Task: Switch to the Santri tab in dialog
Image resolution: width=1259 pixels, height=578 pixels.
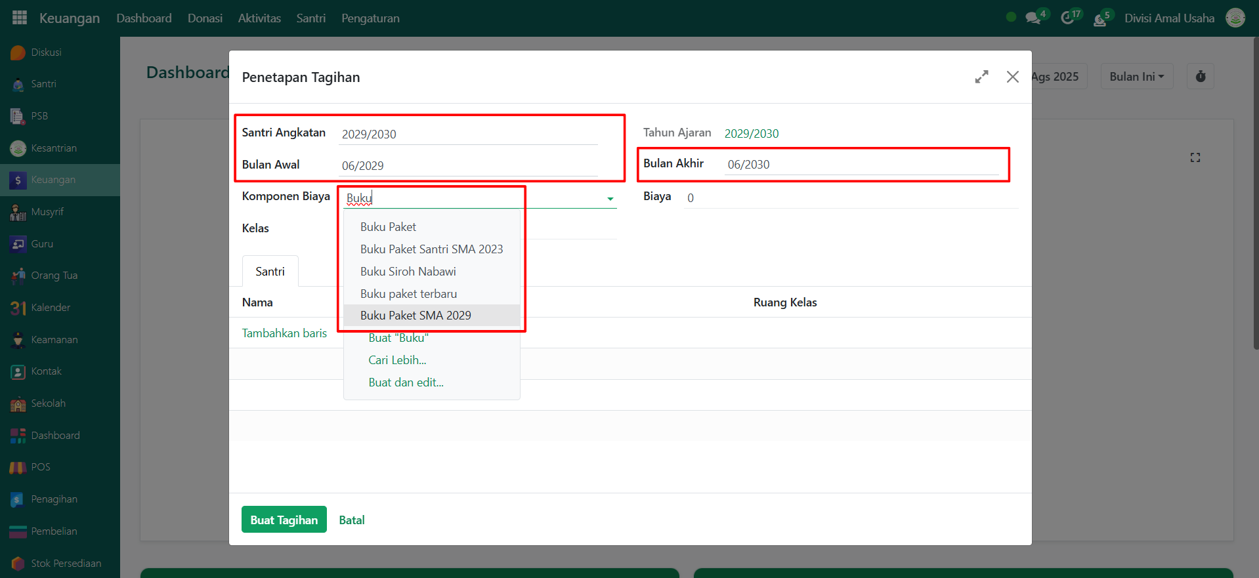Action: 270,272
